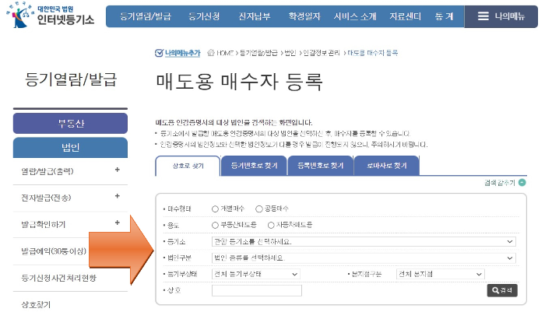Click 법인 breadcrumb link
545x312 pixels.
(x=290, y=53)
